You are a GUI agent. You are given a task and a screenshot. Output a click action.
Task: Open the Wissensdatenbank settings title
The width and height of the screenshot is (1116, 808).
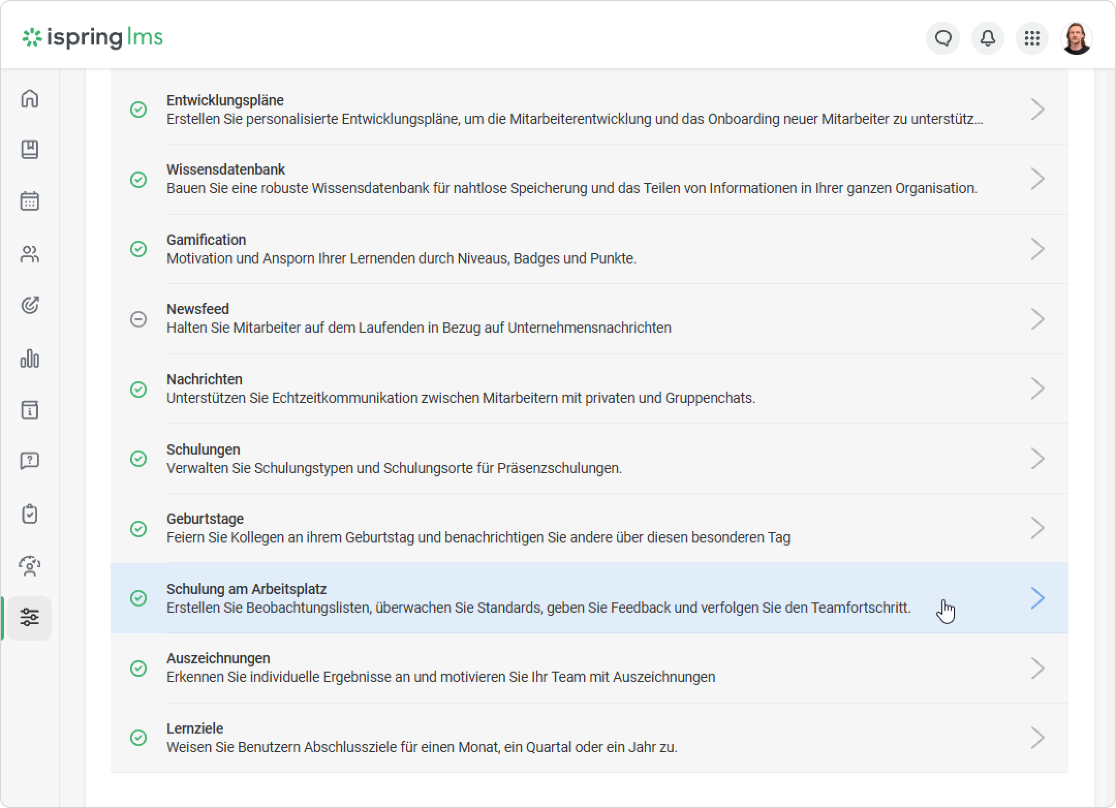pyautogui.click(x=225, y=169)
